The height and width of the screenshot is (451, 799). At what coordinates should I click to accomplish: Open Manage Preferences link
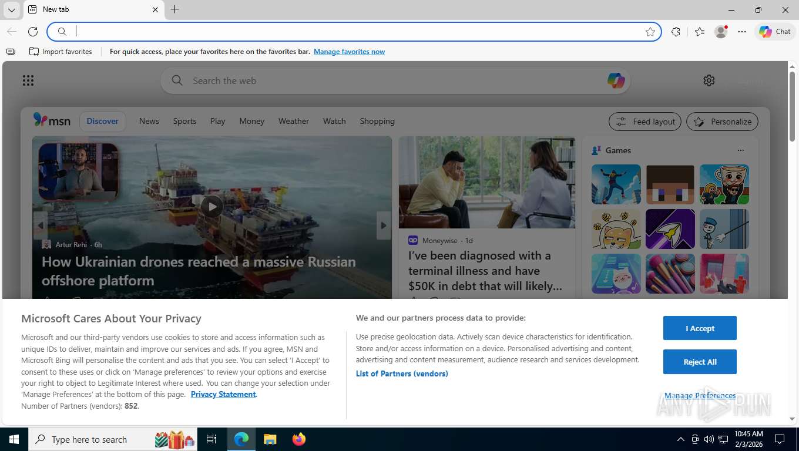700,396
